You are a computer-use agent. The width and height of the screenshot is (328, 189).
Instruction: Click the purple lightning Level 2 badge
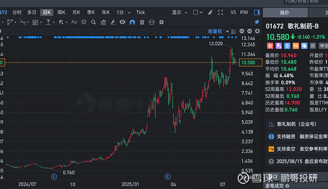[x=279, y=46]
